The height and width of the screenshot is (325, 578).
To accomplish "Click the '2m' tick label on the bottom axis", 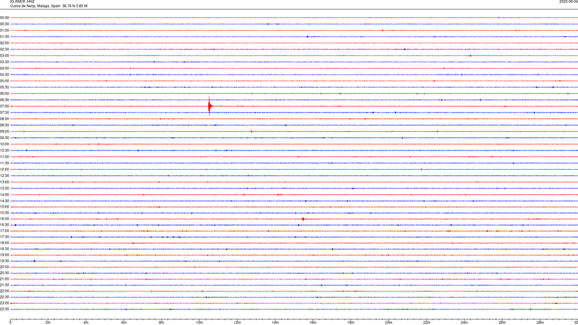I will (x=48, y=323).
